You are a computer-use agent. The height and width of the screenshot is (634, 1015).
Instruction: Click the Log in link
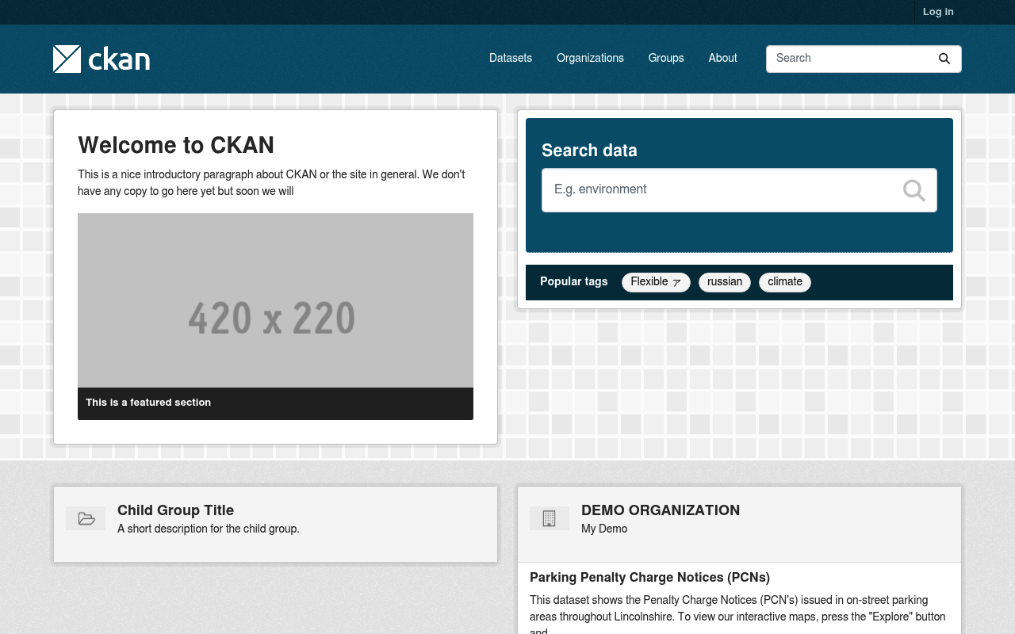point(938,12)
